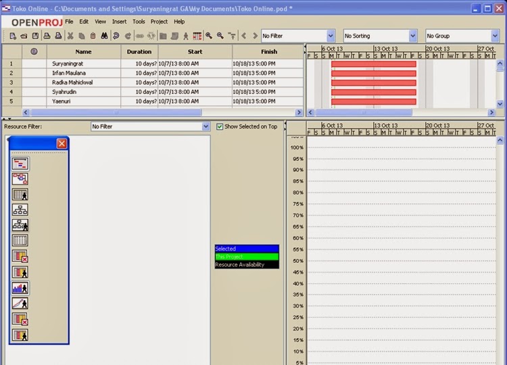Save the project with the floppy disk icon
The height and width of the screenshot is (365, 507).
coord(35,36)
